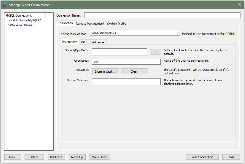245x164 pixels.
Task: Create a New connection
Action: click(x=12, y=157)
